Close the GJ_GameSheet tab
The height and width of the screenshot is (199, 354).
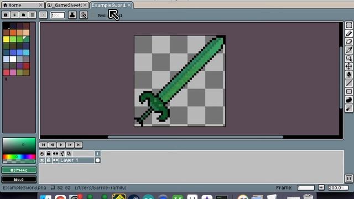tap(85, 5)
